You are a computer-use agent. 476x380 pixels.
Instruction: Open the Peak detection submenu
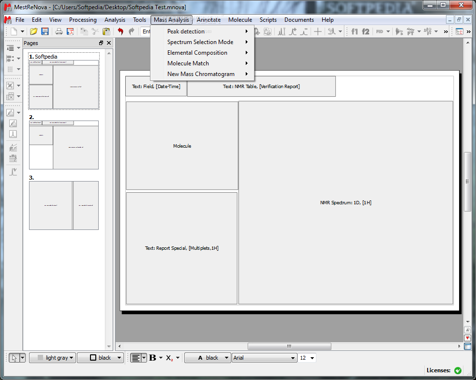(x=202, y=31)
